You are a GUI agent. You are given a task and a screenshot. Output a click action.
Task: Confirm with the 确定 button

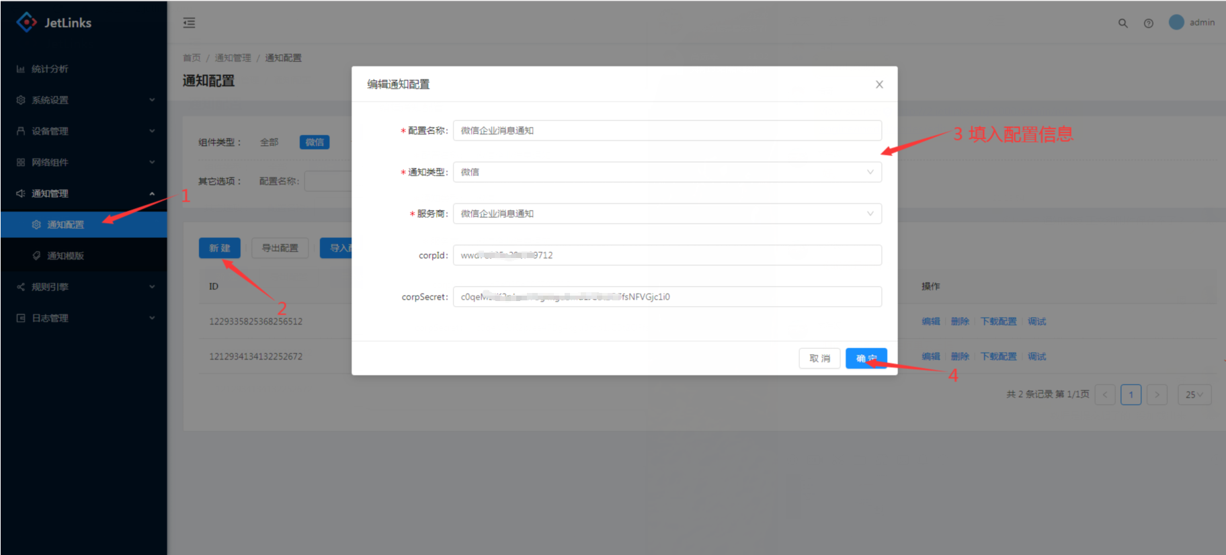point(866,358)
